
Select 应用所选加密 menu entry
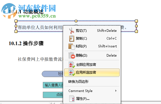point(92,72)
